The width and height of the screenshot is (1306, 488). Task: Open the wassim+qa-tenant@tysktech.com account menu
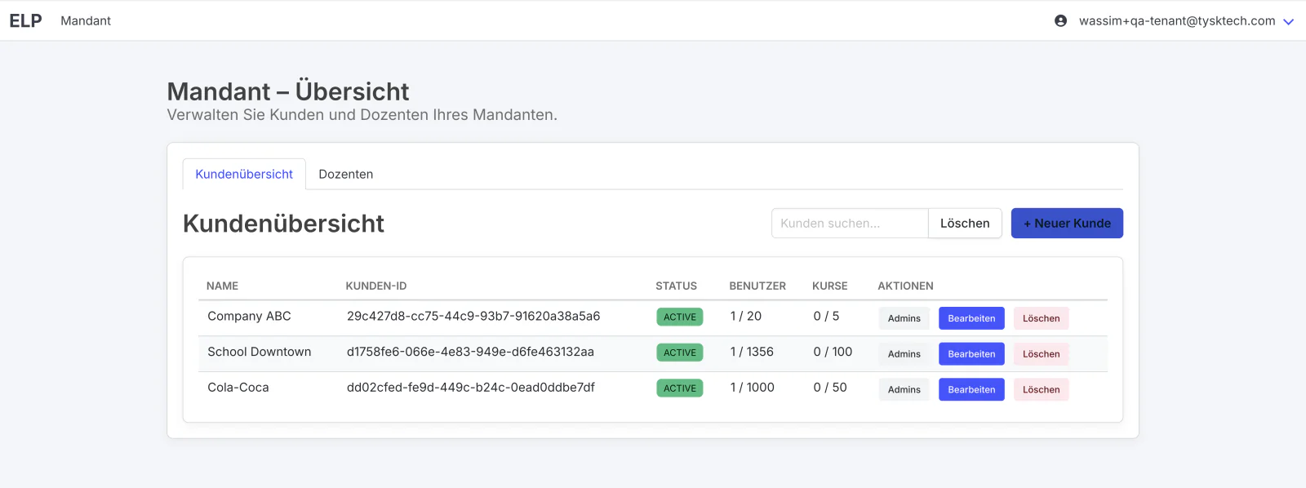(x=1176, y=21)
